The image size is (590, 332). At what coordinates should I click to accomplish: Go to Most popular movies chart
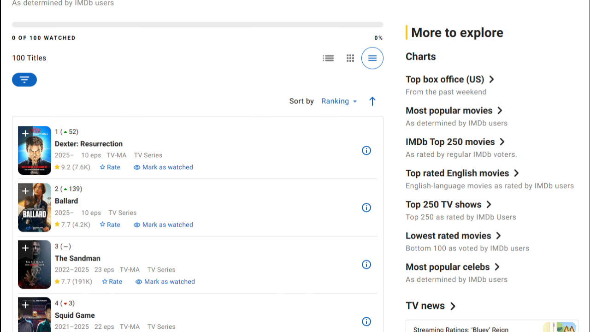(x=454, y=111)
